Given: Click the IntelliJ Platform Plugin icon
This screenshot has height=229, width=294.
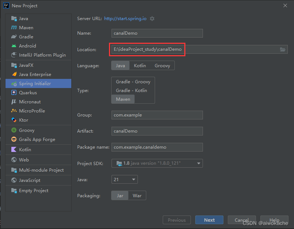Looking at the screenshot, I should point(14,55).
